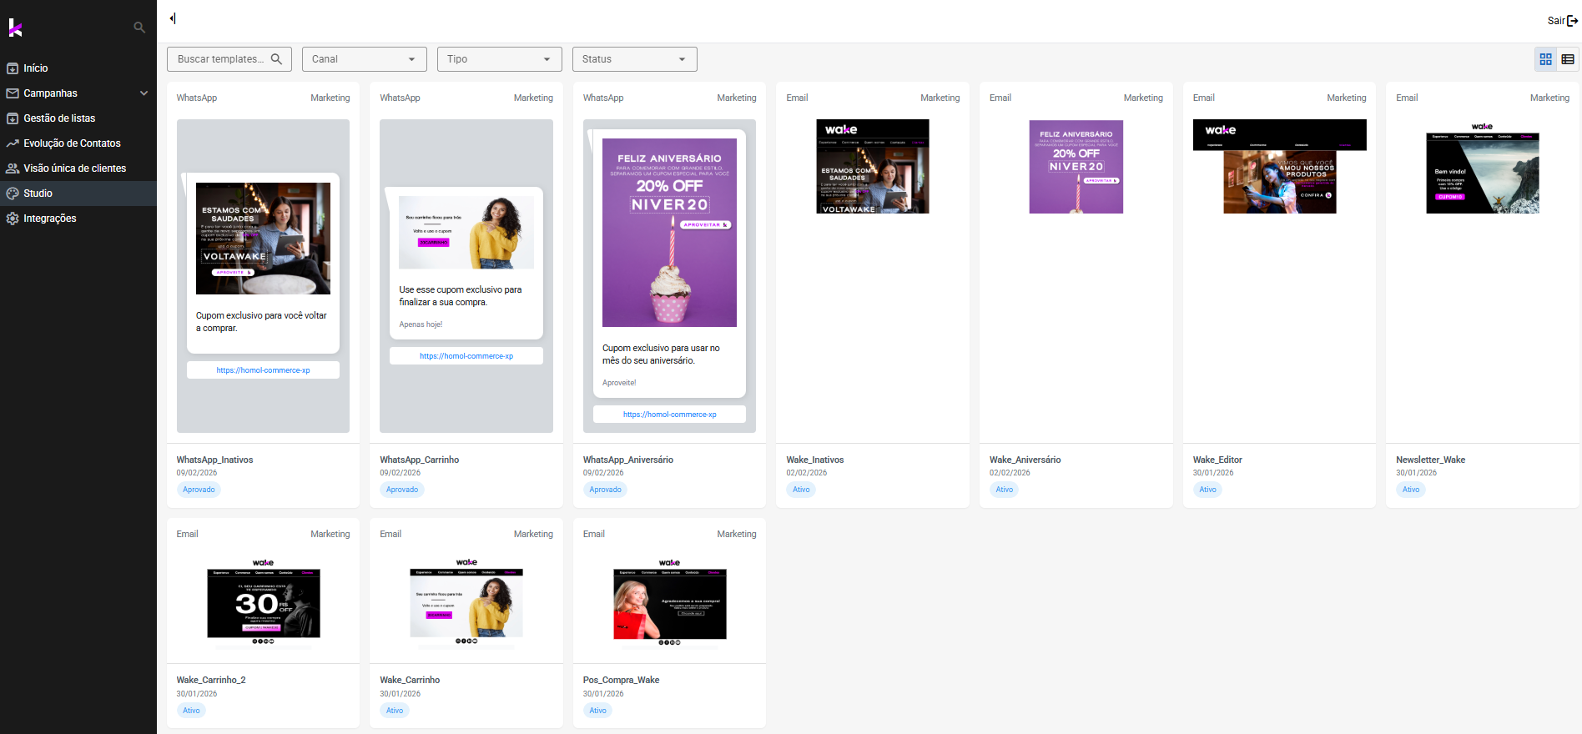
Task: Go to Início in the sidebar
Action: coord(36,68)
